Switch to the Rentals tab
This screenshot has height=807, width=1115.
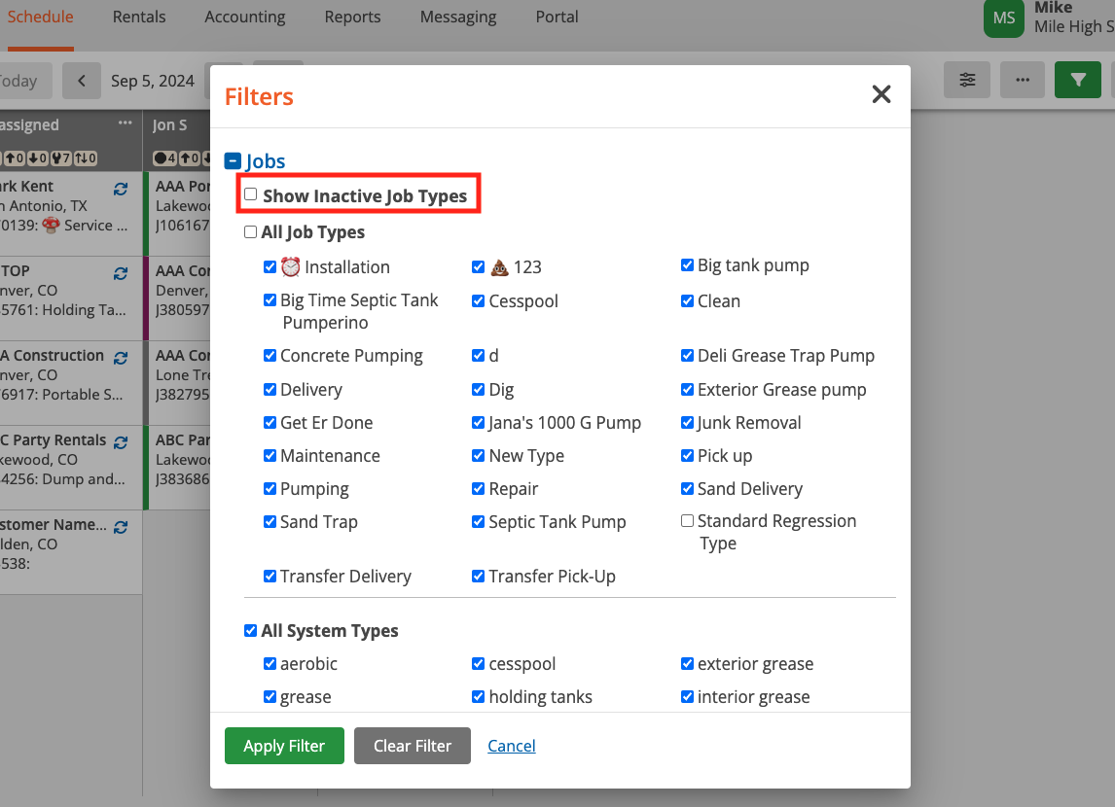click(x=139, y=18)
